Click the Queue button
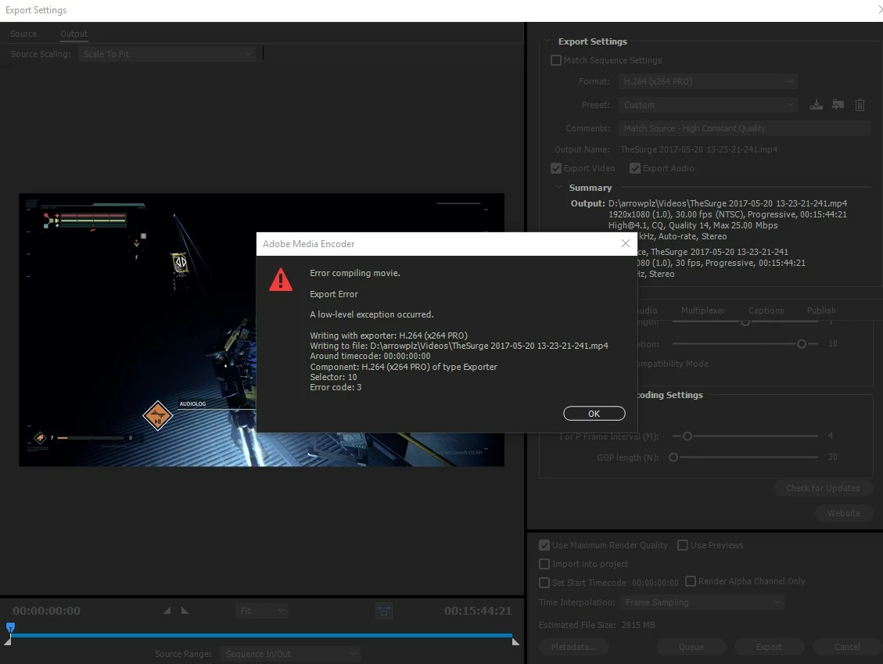This screenshot has width=883, height=664. (691, 647)
